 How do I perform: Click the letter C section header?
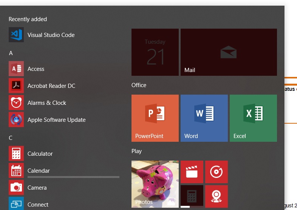point(11,138)
